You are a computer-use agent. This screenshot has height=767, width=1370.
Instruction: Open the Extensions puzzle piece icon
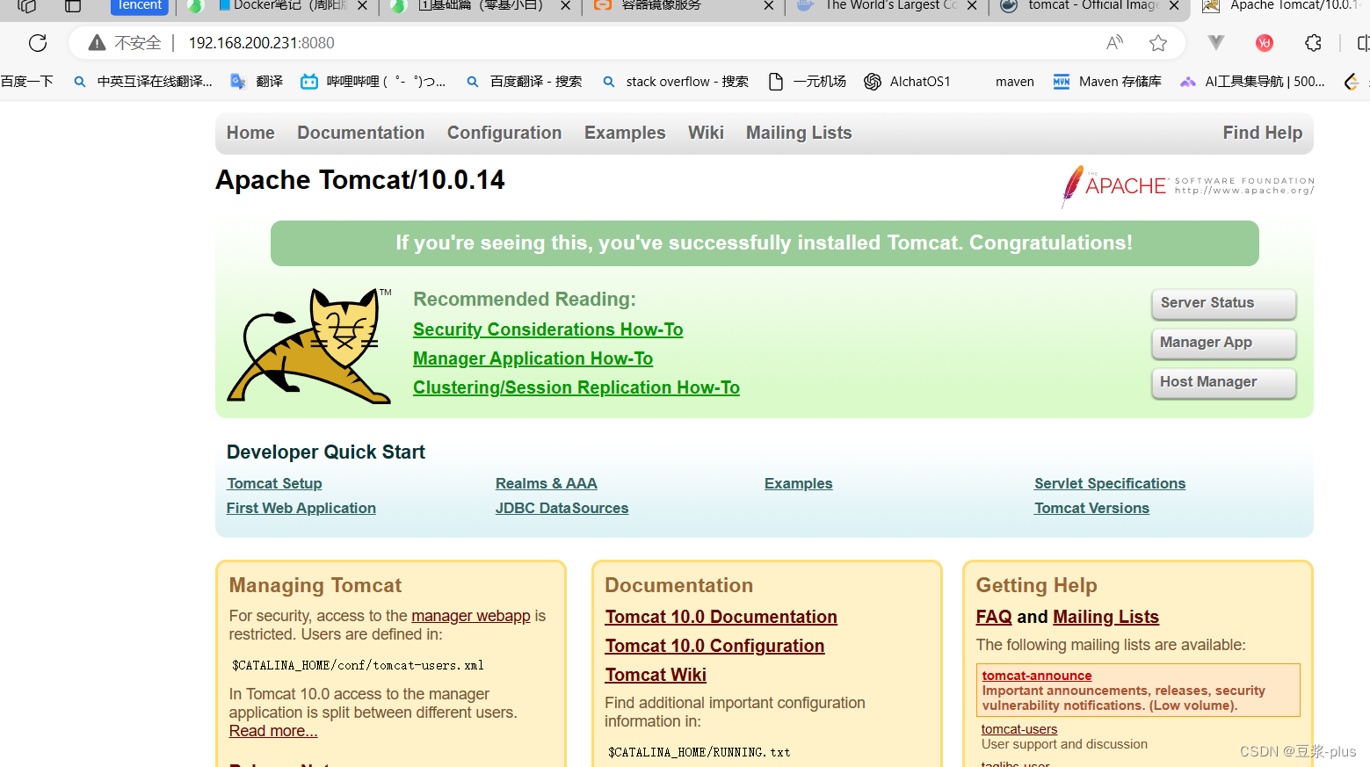coord(1313,42)
